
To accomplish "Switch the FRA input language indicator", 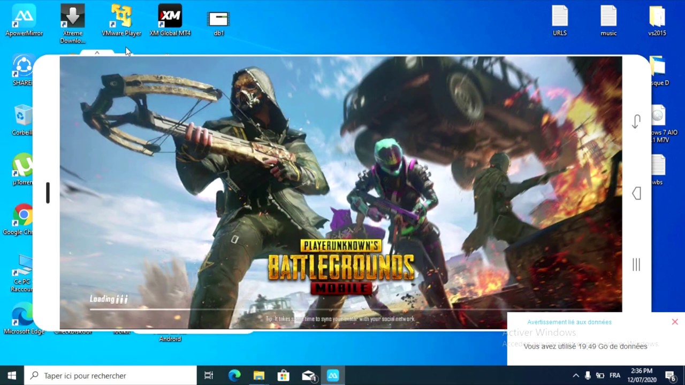I will (615, 375).
